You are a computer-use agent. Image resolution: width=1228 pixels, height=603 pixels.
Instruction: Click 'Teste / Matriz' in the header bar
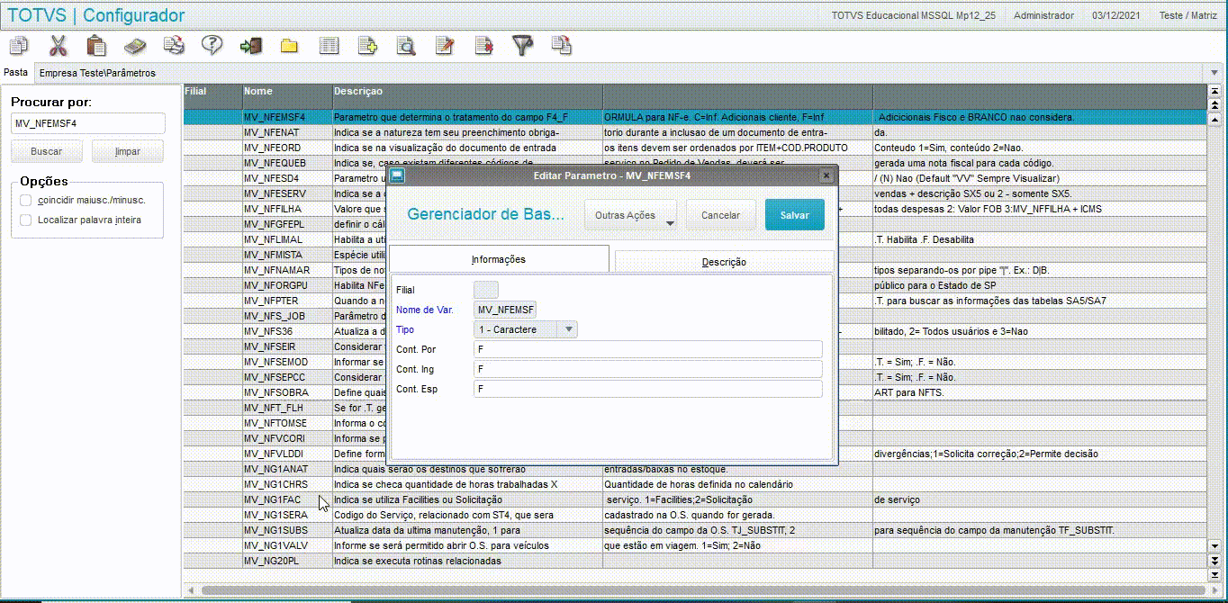[1188, 15]
